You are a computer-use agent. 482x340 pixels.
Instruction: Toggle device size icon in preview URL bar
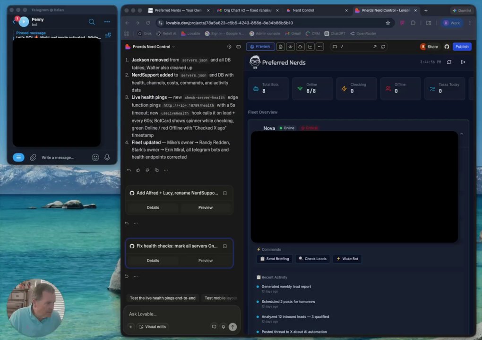click(x=335, y=47)
